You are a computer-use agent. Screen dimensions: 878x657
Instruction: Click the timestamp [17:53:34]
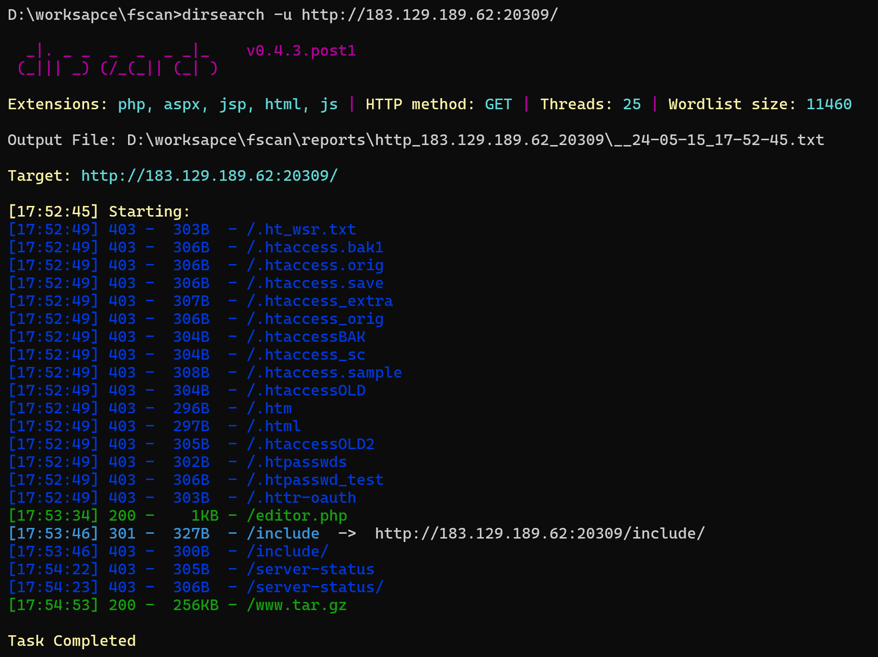[54, 516]
